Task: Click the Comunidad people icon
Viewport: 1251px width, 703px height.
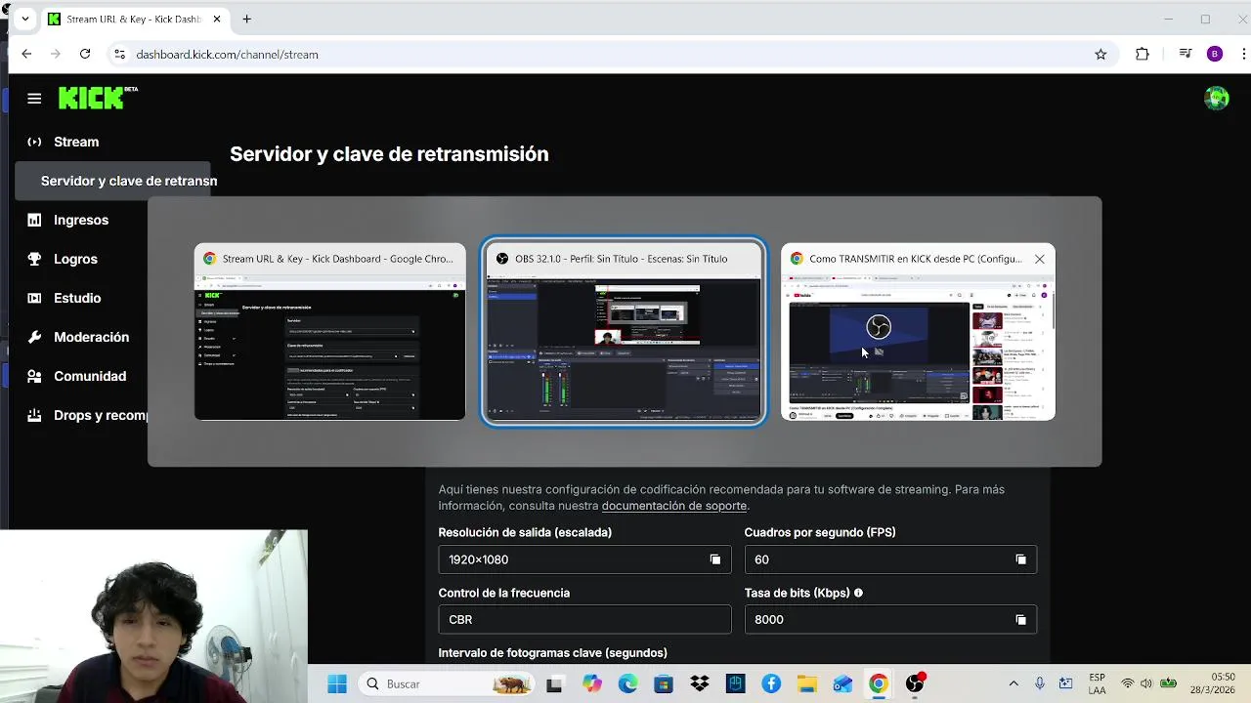Action: (34, 376)
